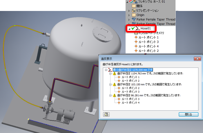This screenshot has width=203, height=133.
Task: Collapse the 86.281 mm violation node
Action: point(110,95)
